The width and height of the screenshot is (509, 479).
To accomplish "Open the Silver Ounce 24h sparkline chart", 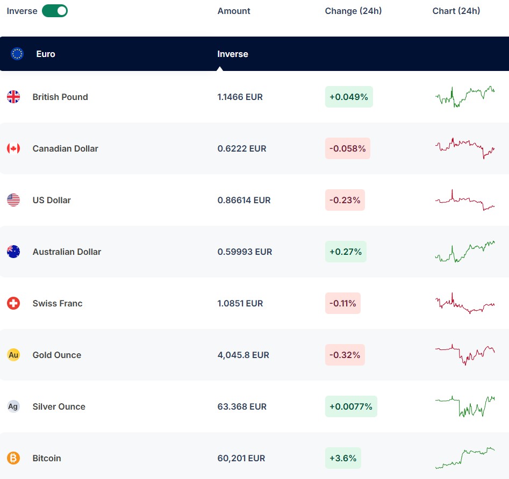I will 464,406.
